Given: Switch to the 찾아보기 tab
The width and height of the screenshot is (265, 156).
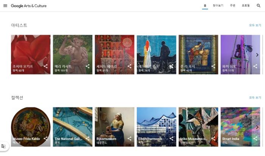Looking at the screenshot, I should [x=218, y=6].
